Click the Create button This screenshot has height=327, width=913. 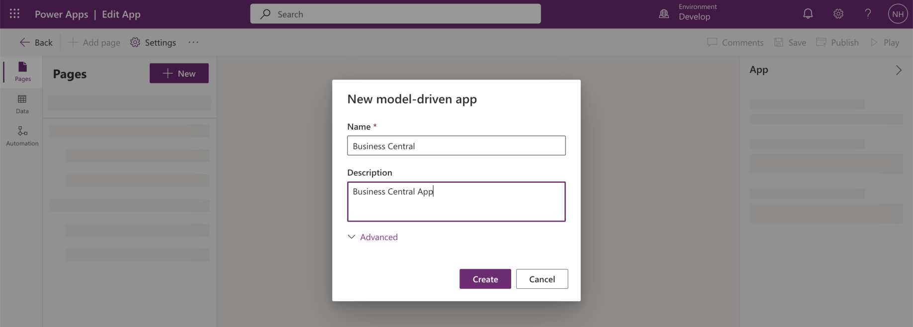pos(485,279)
